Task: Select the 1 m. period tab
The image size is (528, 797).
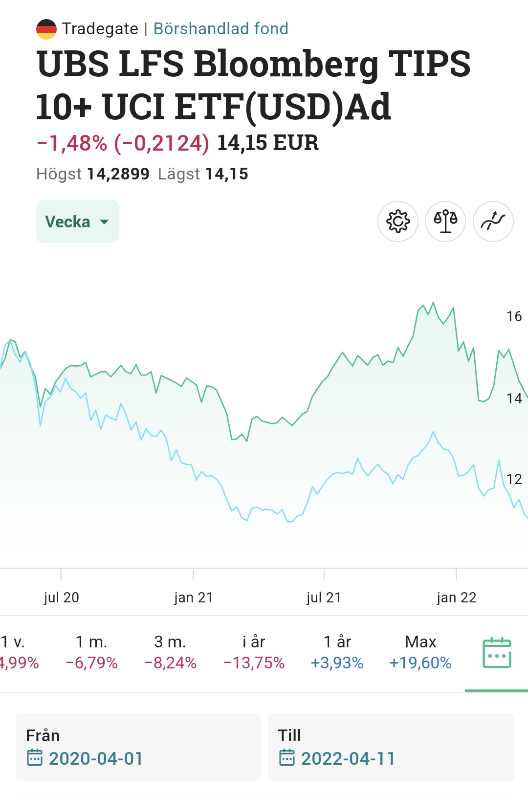Action: click(91, 652)
